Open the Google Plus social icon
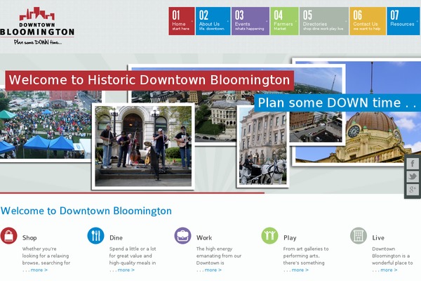The width and height of the screenshot is (421, 281). [413, 190]
